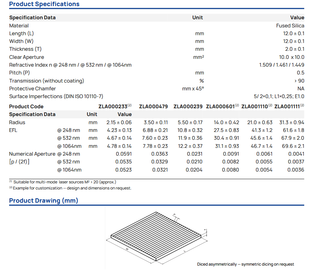Select product code ZLA000239

[188, 107]
